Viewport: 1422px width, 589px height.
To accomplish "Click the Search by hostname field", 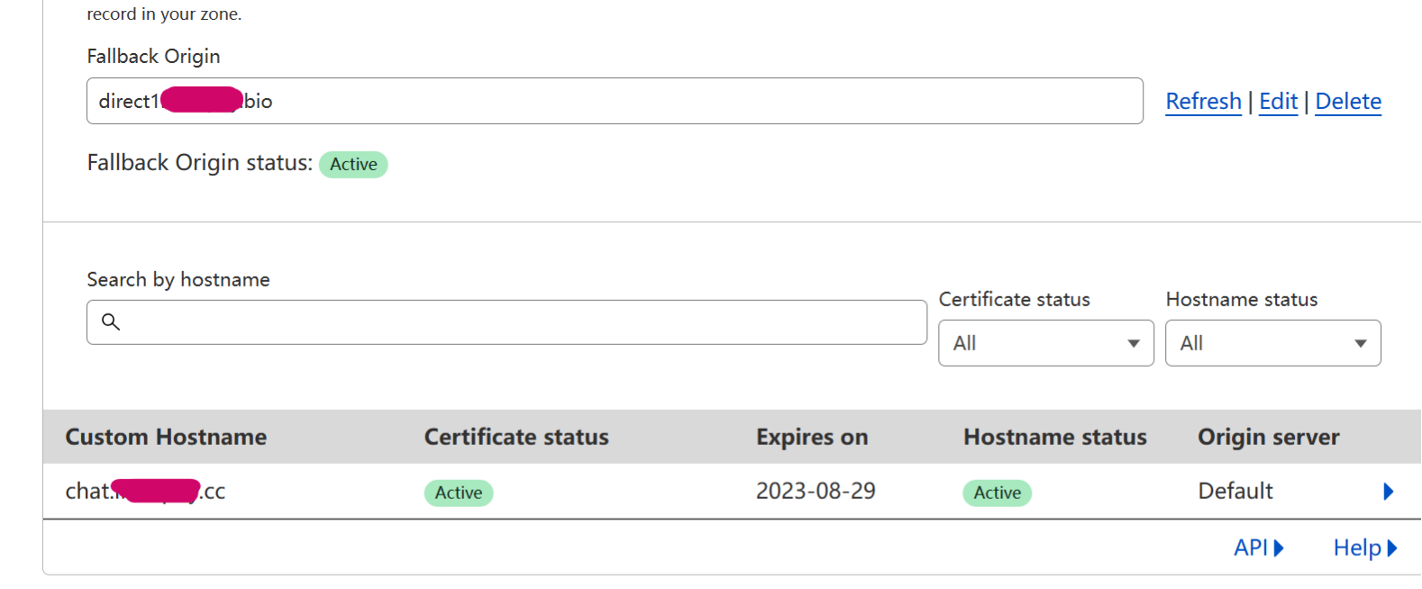I will click(523, 322).
